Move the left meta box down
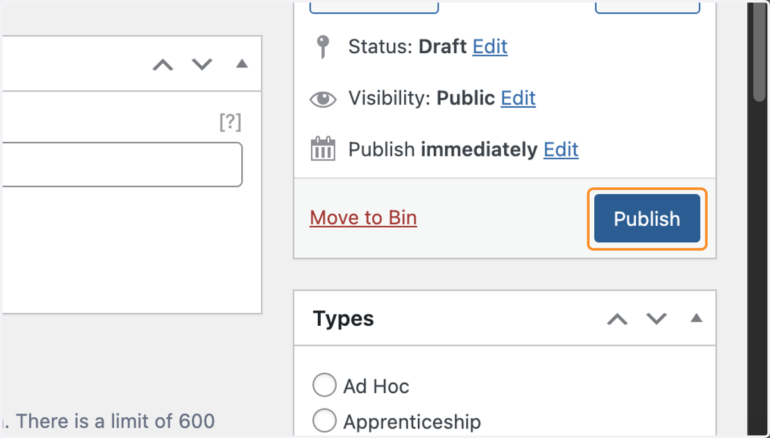Screen dimensions: 770x438 [x=202, y=65]
